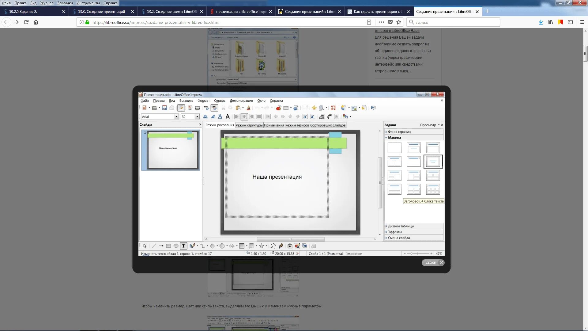Select the Text tool in the drawing toolbar
This screenshot has width=588, height=331.
pyautogui.click(x=183, y=246)
